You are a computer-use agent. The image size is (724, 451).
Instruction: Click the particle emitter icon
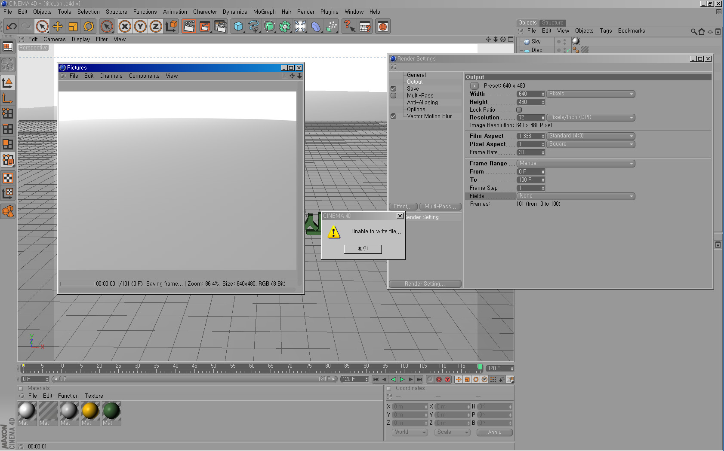click(x=331, y=27)
